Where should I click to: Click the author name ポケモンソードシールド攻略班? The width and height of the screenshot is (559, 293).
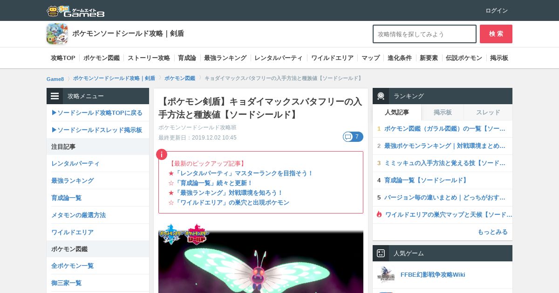(198, 127)
